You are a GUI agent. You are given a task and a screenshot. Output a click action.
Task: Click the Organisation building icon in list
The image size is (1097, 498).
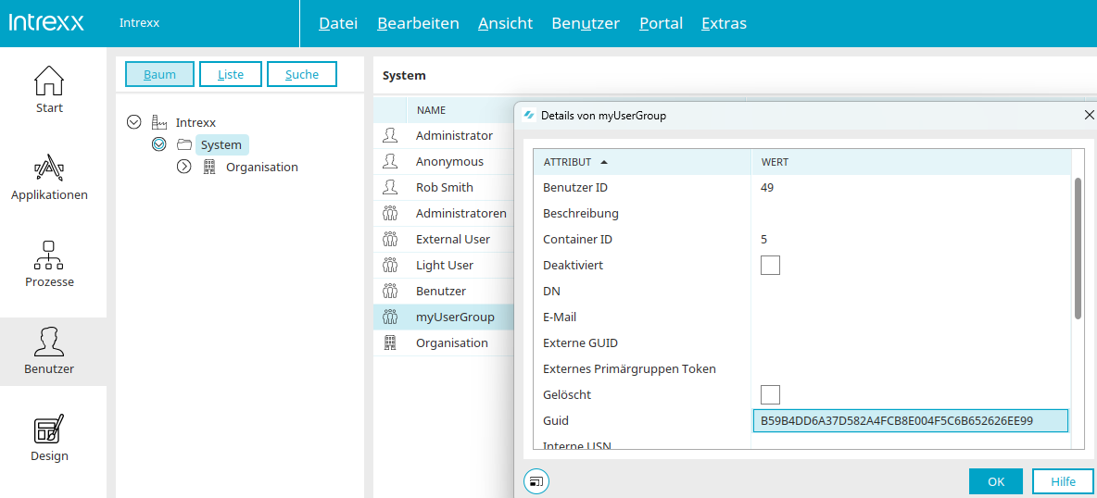[390, 342]
